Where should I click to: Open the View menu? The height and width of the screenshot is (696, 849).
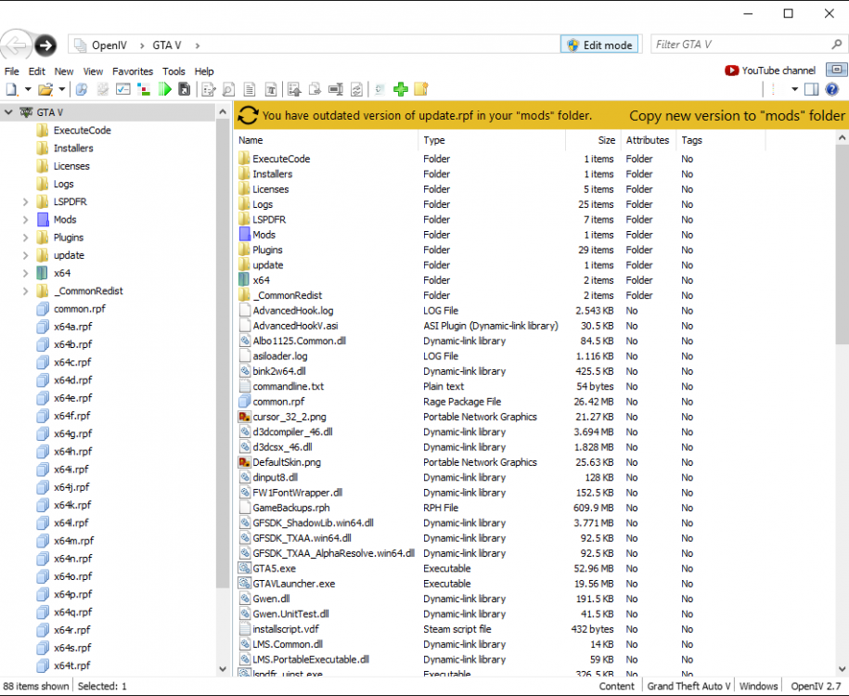tap(93, 71)
